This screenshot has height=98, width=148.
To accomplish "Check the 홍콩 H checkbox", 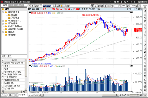I will click(3, 66).
